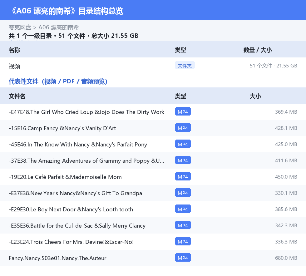This screenshot has height=276, width=306.
Task: Click the summary line showing 总大小 21.55 GB
Action: [x=74, y=36]
